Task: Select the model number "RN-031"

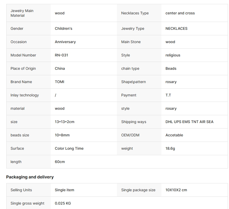Action: click(61, 55)
